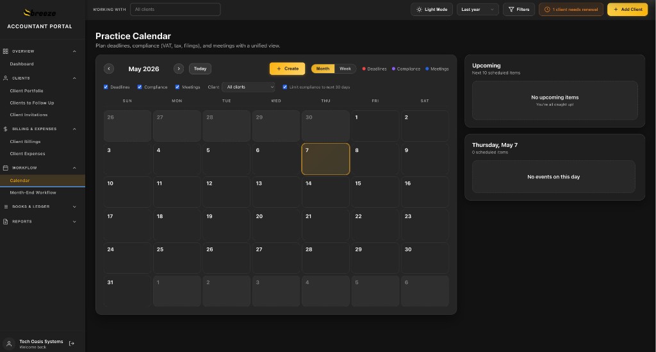Select May 7 highlighted calendar cell

pyautogui.click(x=325, y=158)
